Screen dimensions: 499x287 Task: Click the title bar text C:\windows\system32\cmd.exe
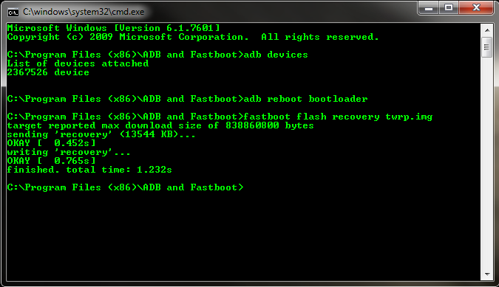tap(84, 12)
